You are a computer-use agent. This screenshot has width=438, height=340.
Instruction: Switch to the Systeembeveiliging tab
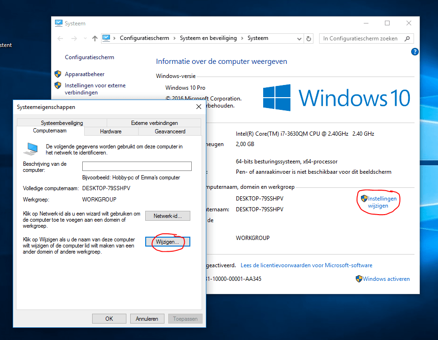[x=62, y=123]
